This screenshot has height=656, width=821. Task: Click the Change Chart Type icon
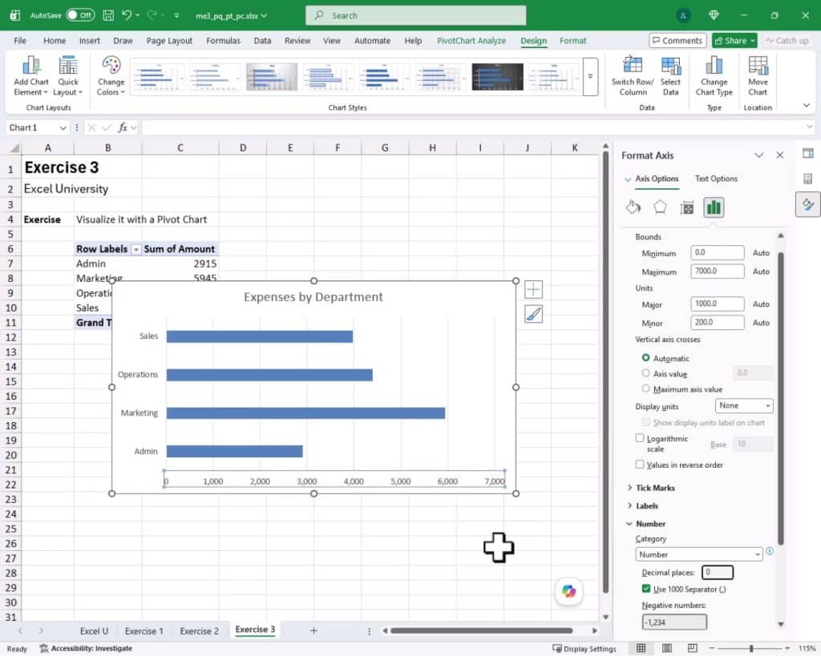714,66
